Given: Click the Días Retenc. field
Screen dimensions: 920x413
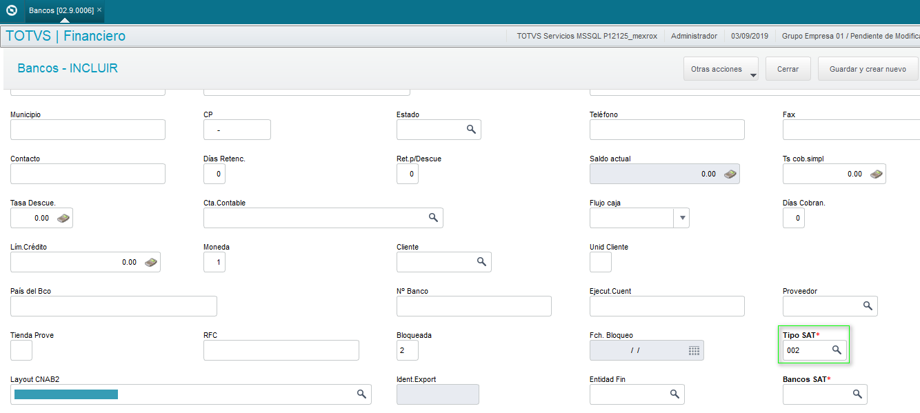Looking at the screenshot, I should pyautogui.click(x=214, y=174).
